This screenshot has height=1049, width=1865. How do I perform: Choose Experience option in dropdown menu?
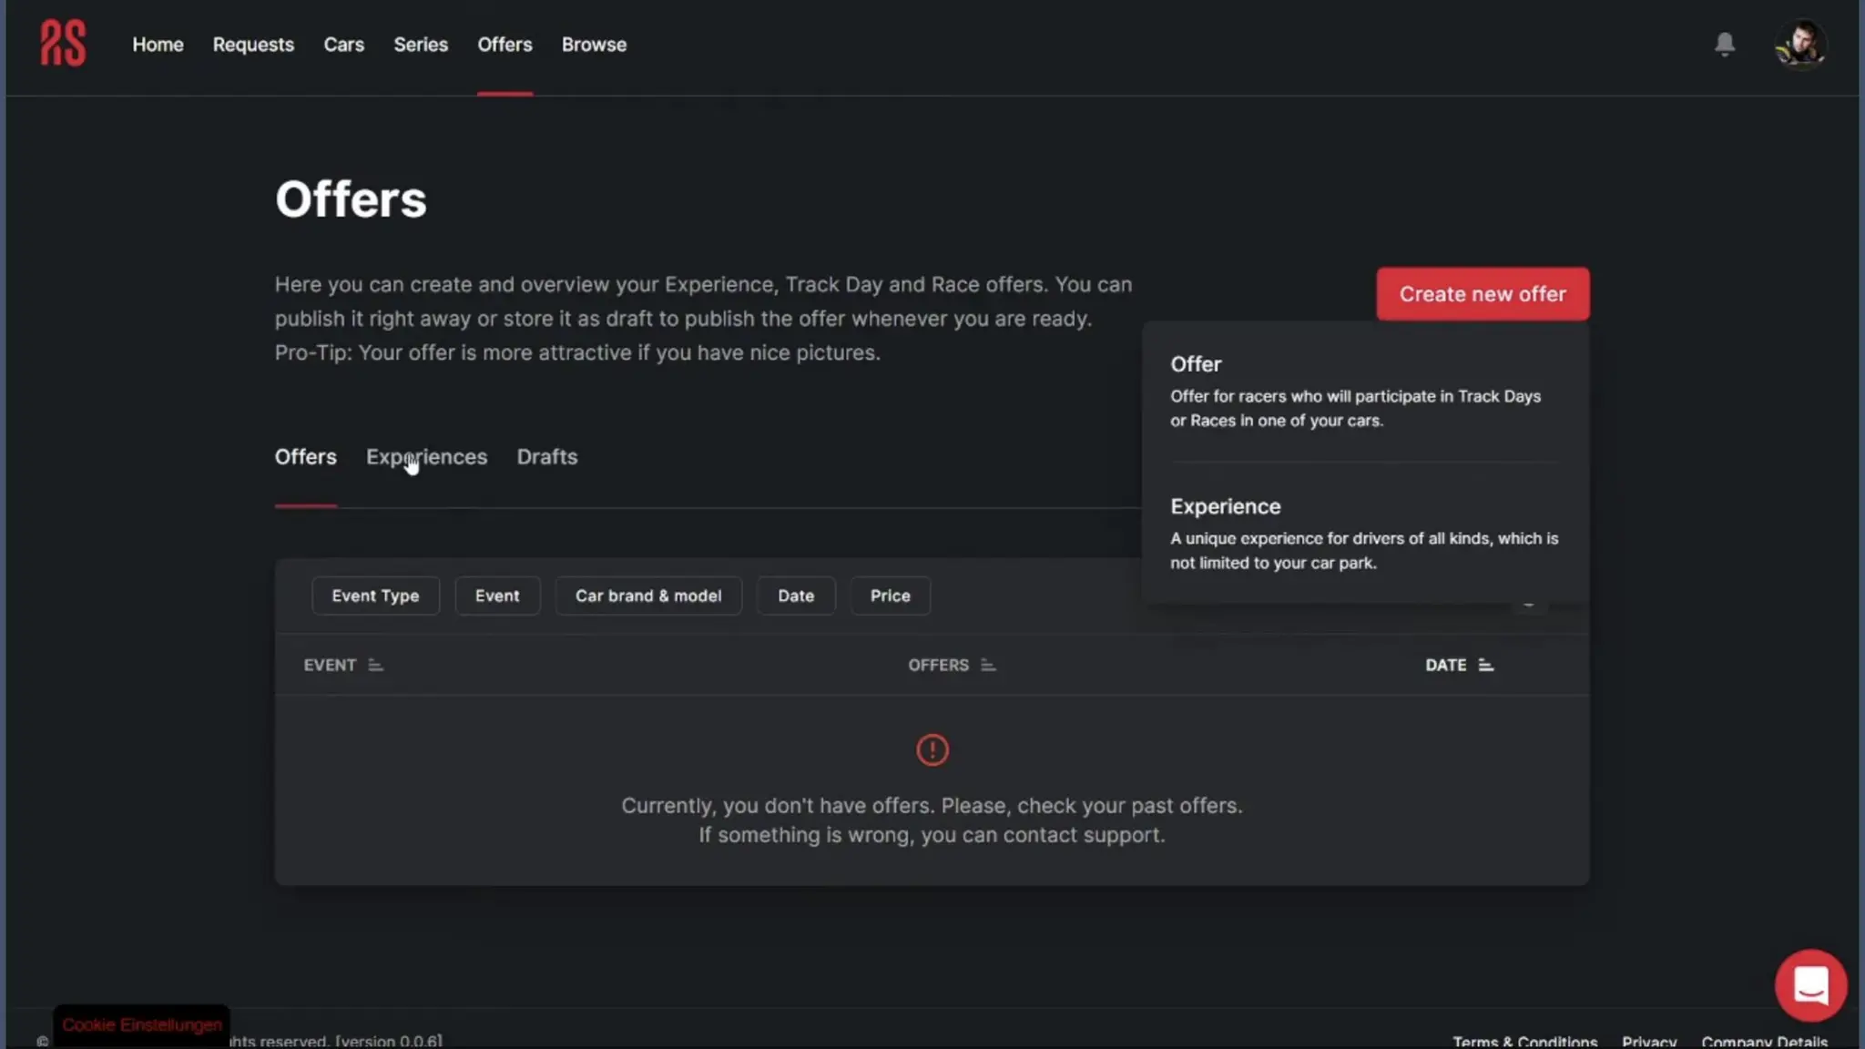1365,534
